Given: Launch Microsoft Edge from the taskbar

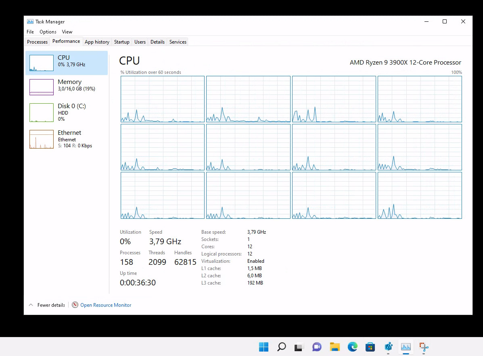Looking at the screenshot, I should pyautogui.click(x=352, y=347).
